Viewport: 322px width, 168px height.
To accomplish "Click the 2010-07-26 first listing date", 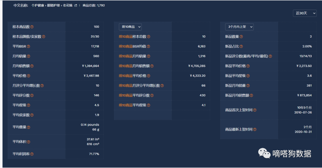I will pyautogui.click(x=303, y=112).
